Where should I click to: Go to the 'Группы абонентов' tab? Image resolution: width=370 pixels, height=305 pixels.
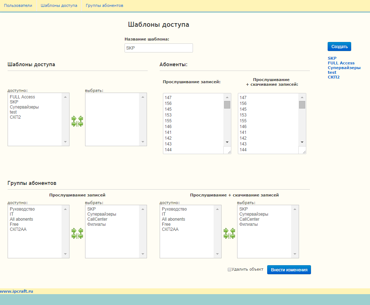point(104,5)
